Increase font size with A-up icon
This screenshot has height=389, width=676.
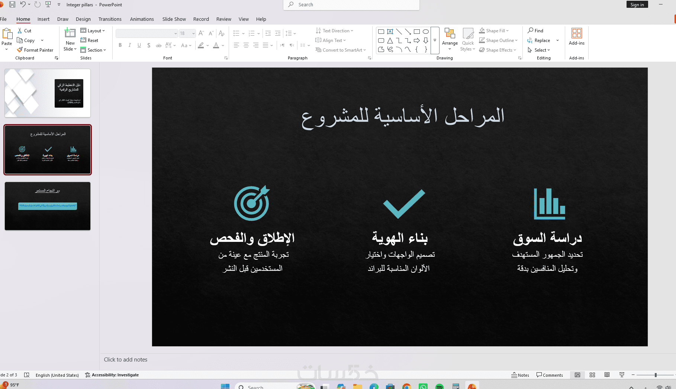201,33
